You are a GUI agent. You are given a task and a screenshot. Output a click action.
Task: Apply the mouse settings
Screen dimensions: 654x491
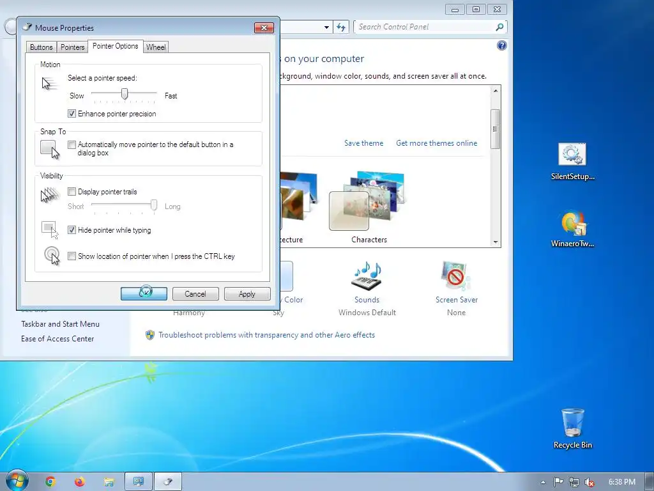[247, 293]
